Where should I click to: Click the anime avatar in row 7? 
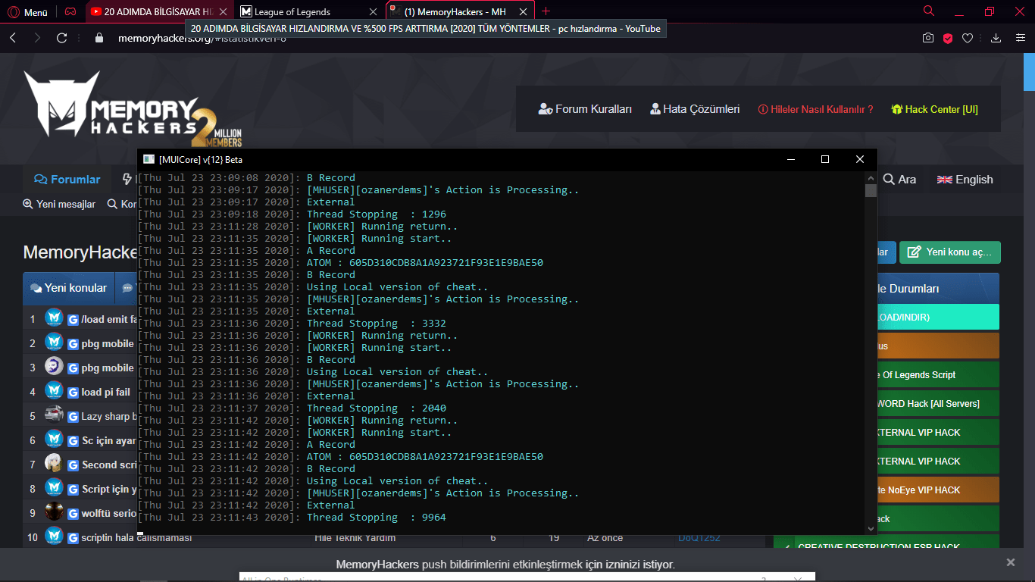[54, 463]
